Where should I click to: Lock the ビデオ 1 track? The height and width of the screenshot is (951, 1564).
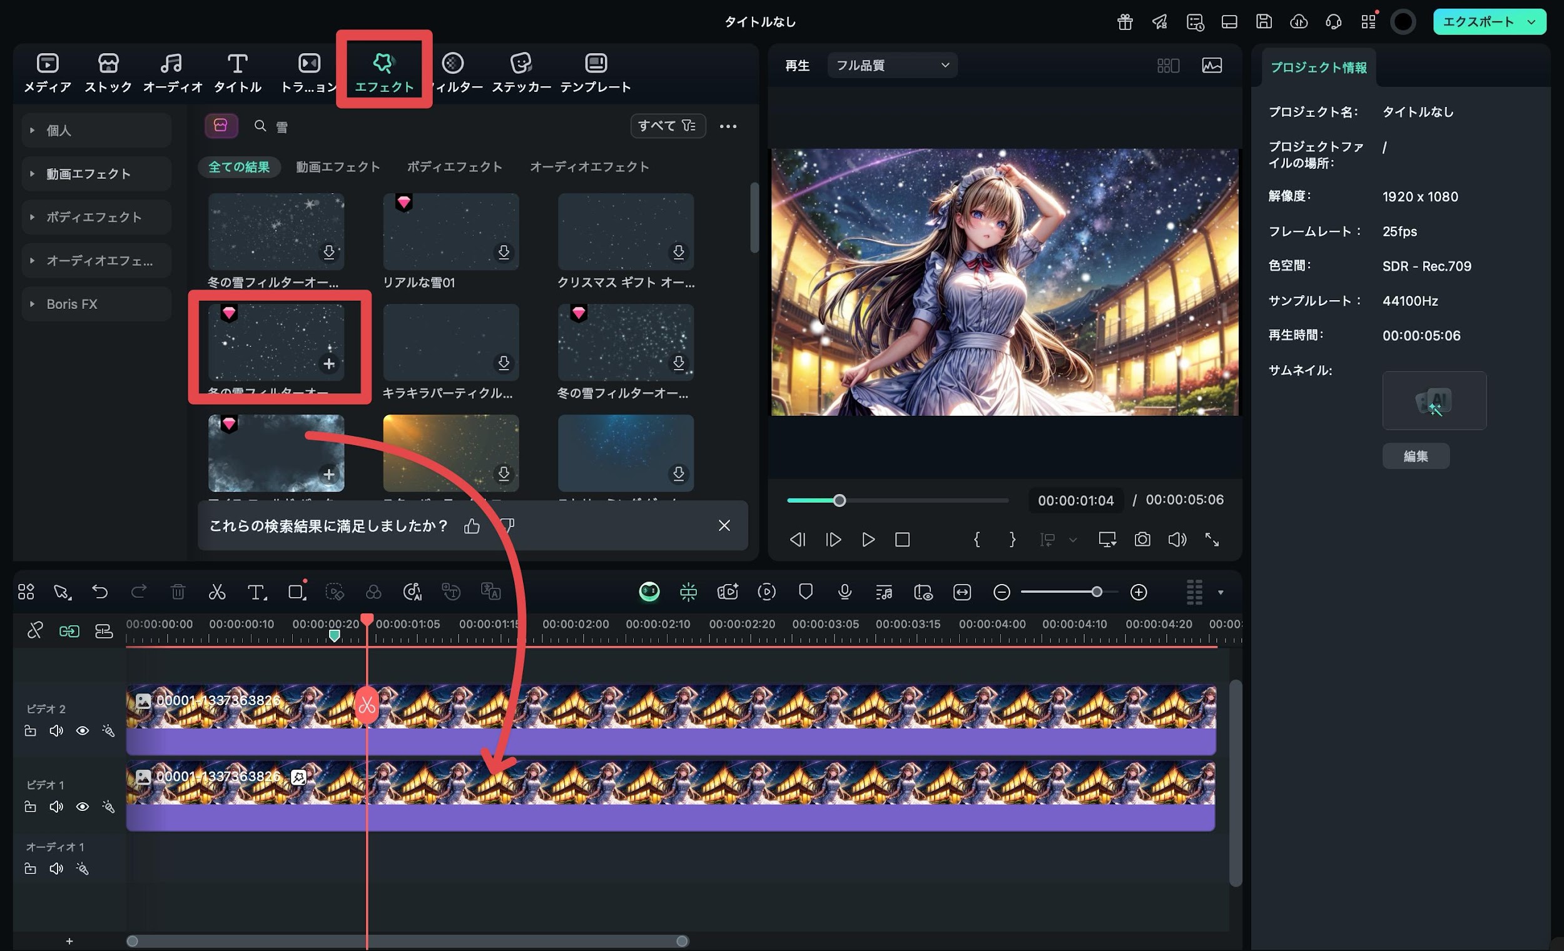coord(30,807)
